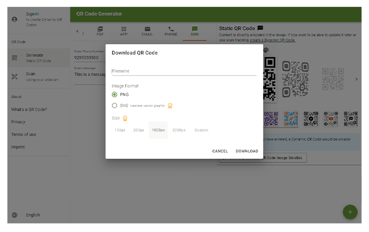Viewport: 369px width, 232px height.
Task: Click the account avatar icon beside Sign-In
Action: click(x=15, y=19)
